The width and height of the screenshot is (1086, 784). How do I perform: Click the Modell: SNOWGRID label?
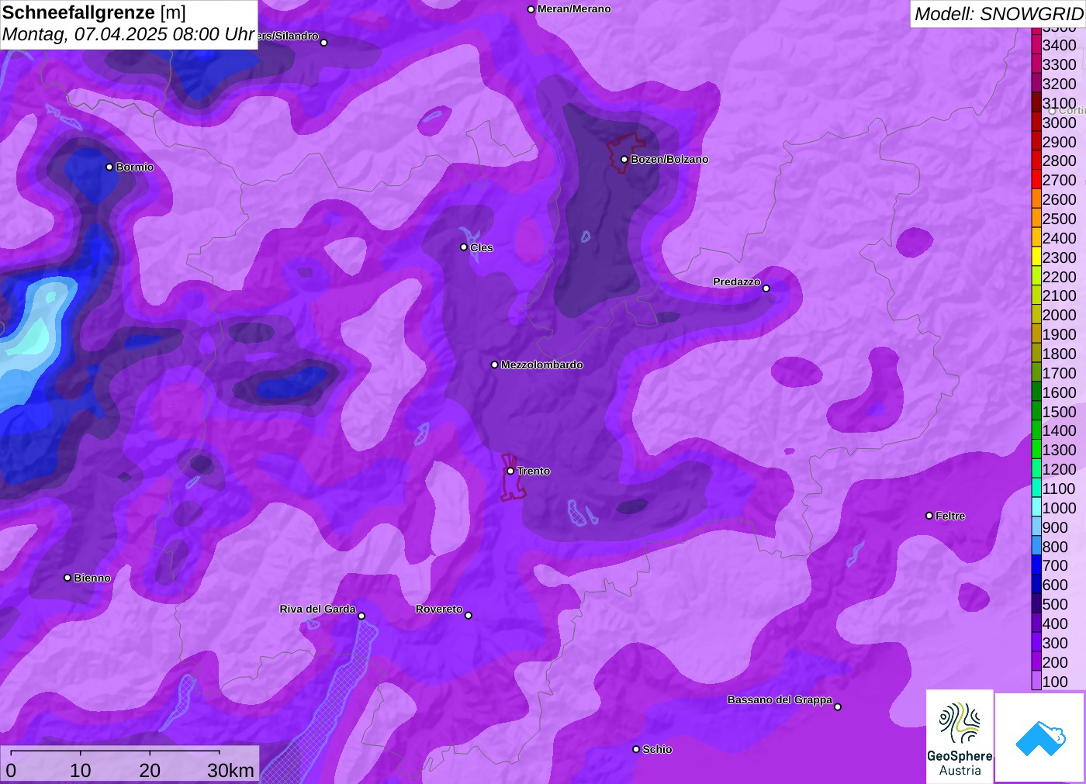pyautogui.click(x=998, y=14)
